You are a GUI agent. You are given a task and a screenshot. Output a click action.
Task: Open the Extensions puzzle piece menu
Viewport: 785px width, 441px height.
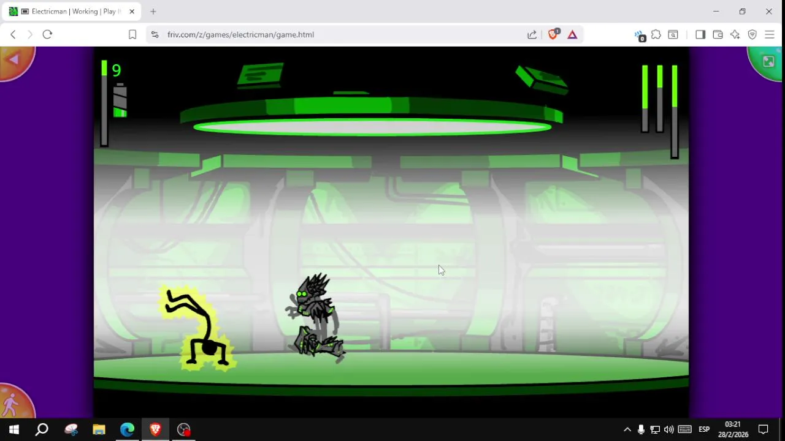(x=656, y=35)
